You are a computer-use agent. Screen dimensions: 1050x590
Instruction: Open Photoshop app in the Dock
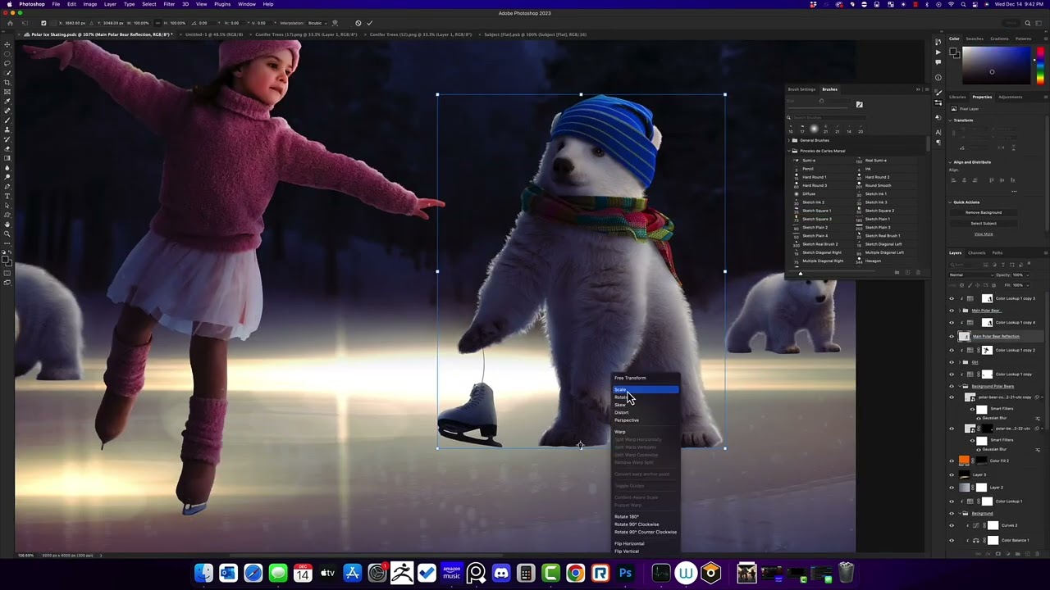625,573
